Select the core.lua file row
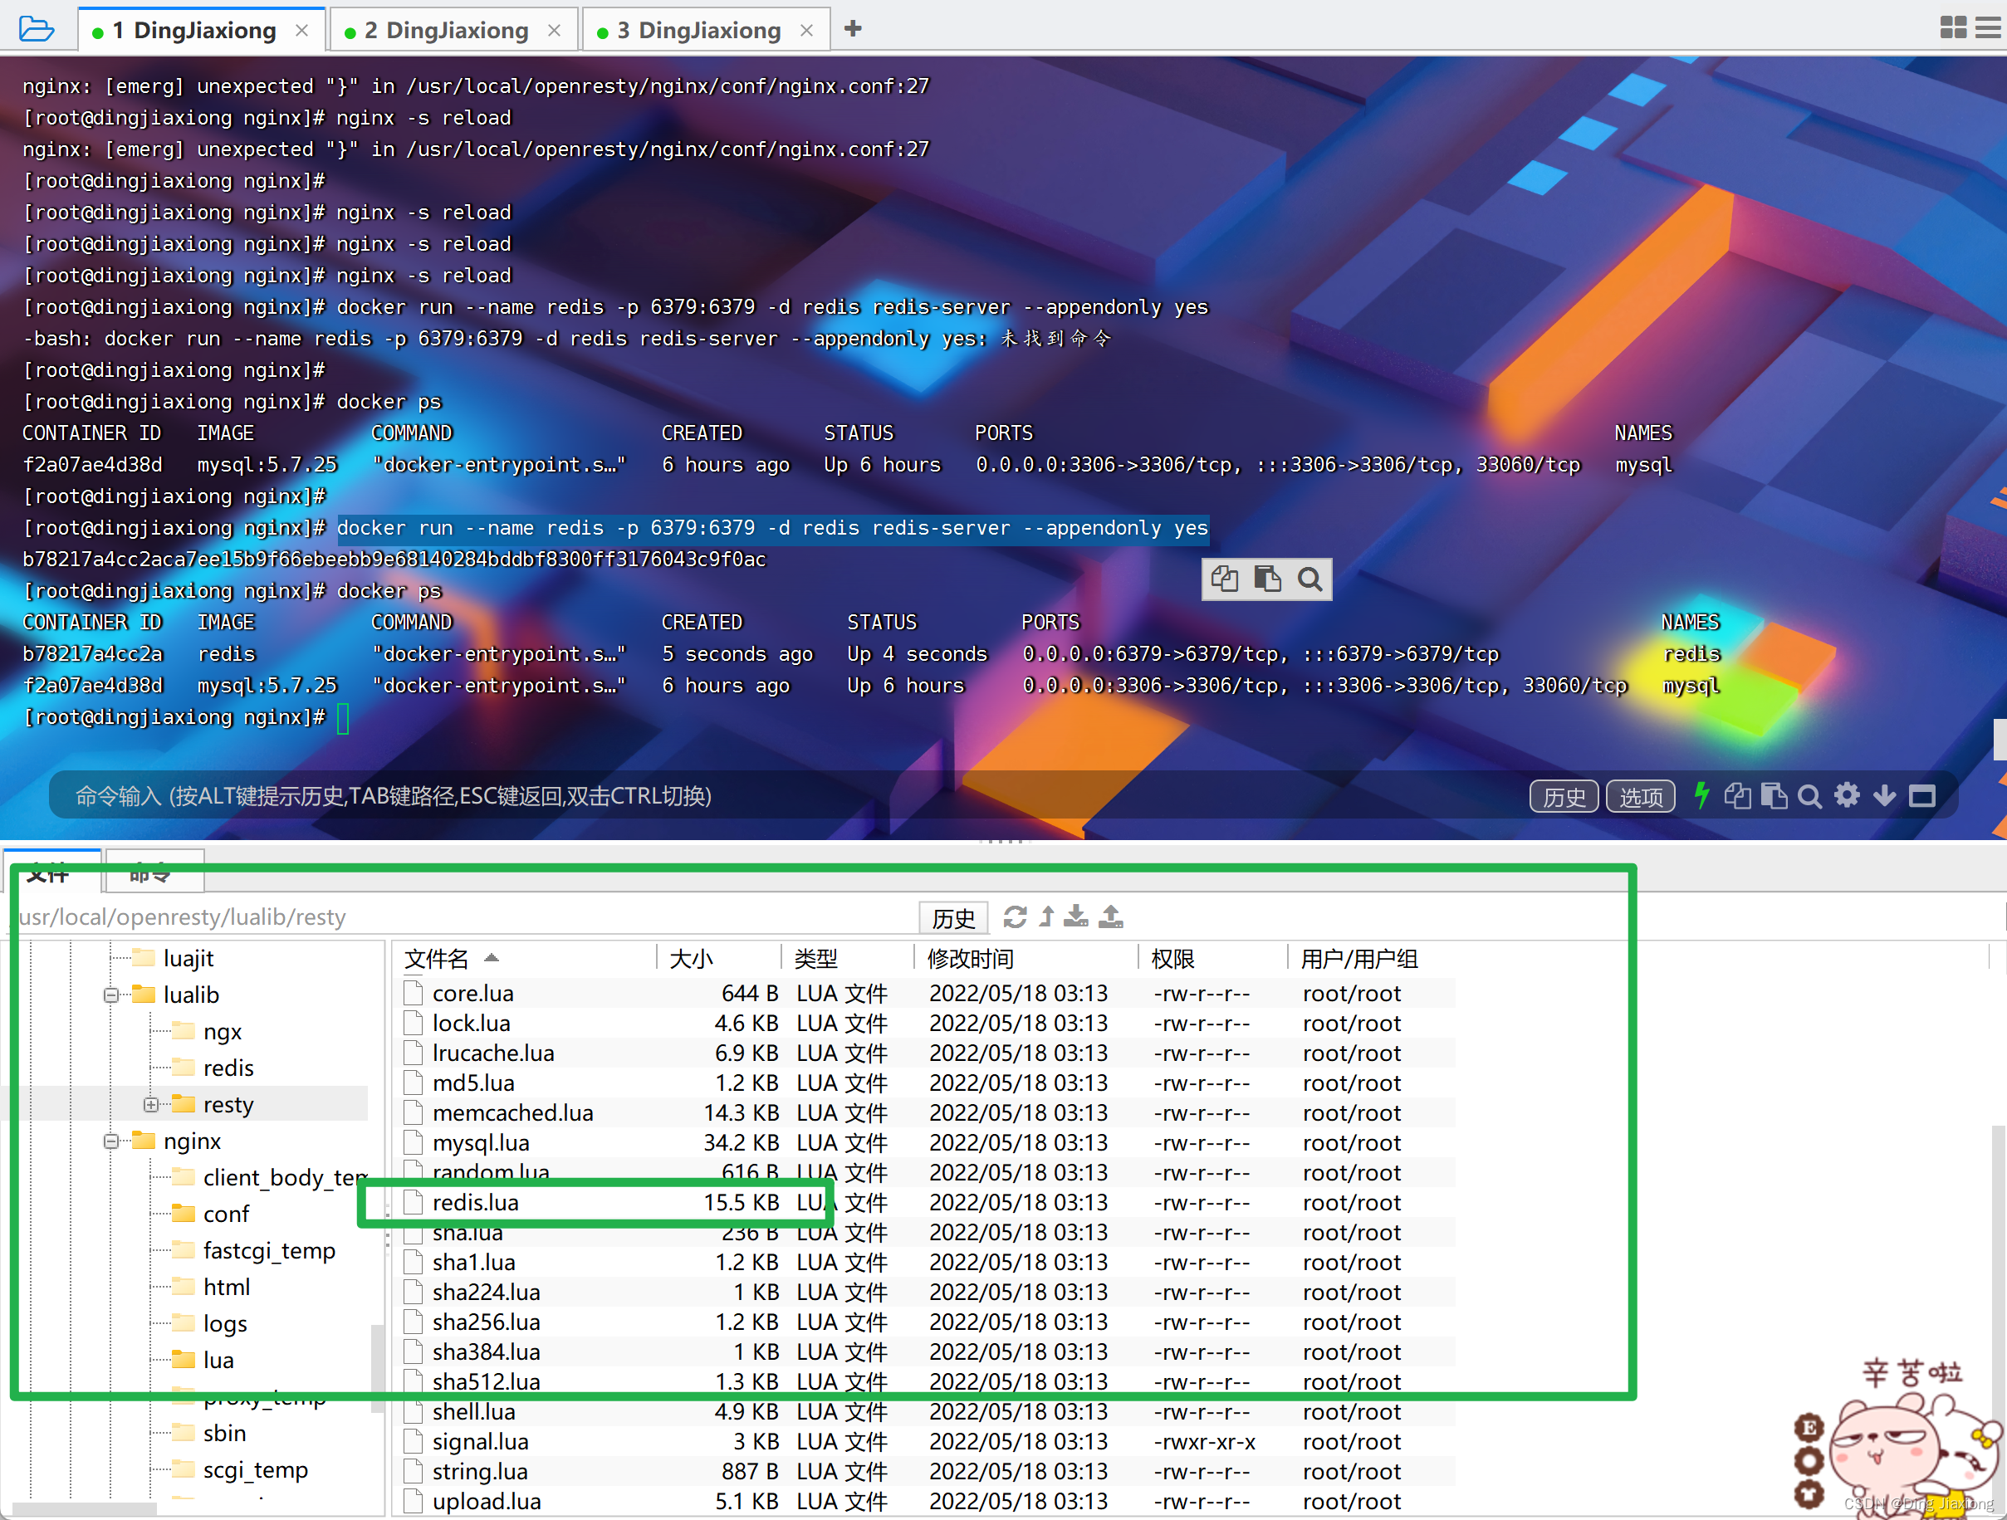Screen dimensions: 2007x1520 [x=926, y=994]
